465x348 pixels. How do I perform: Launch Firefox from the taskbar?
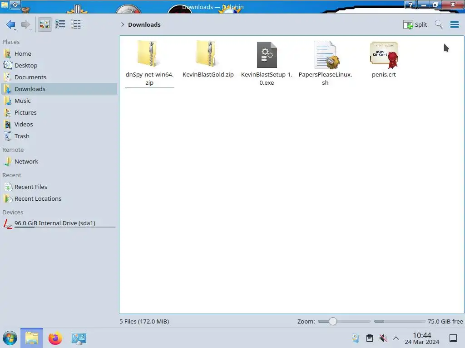point(55,338)
